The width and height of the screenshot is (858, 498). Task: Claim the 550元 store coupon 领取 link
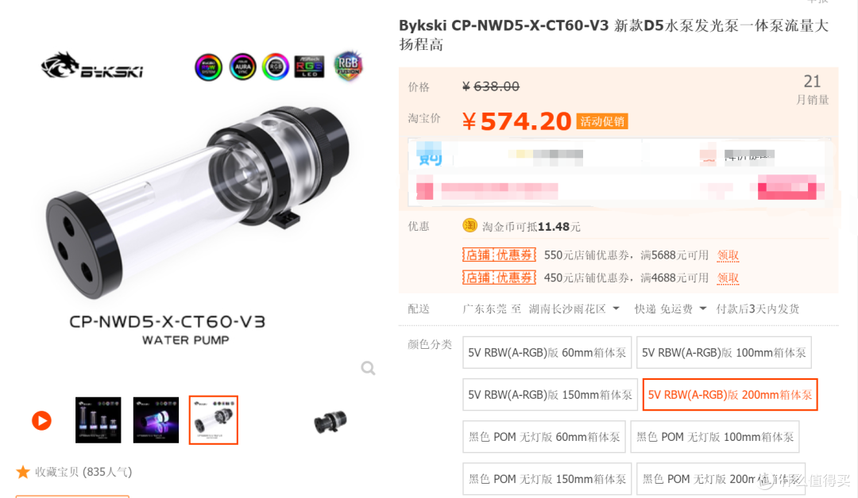click(x=728, y=255)
